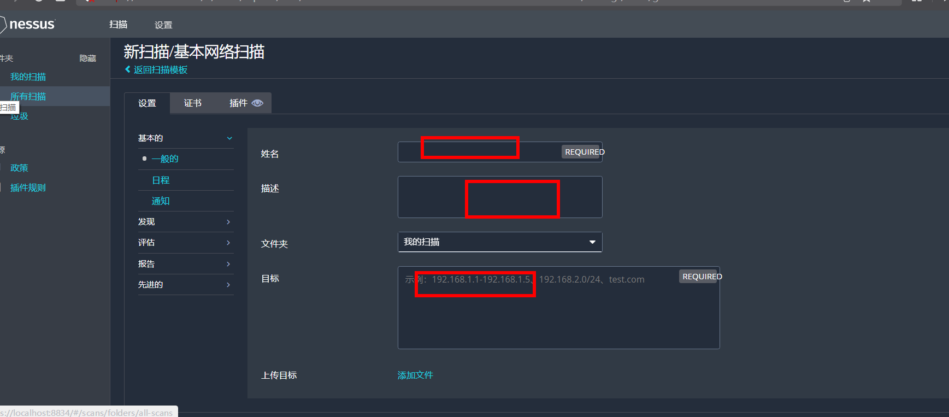
Task: Click the 目标 targets text area
Action: (x=558, y=308)
